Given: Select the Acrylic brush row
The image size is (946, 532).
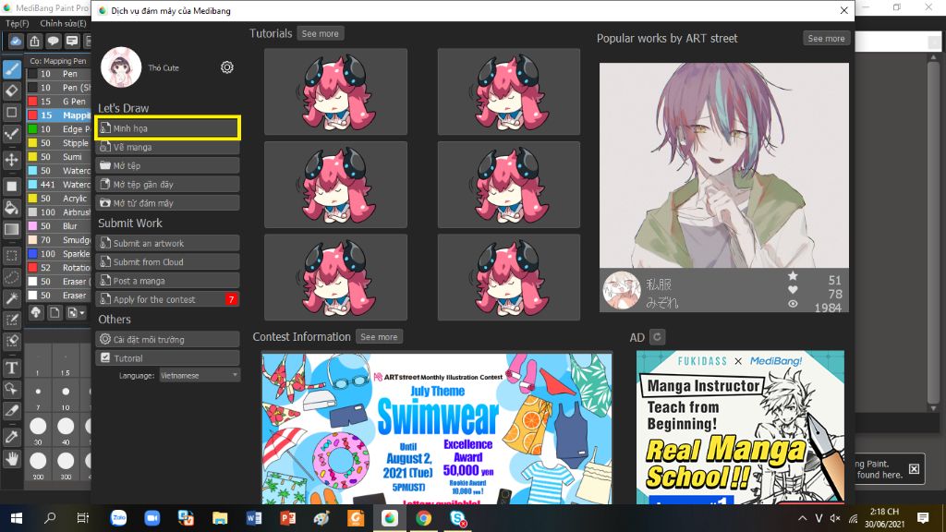Looking at the screenshot, I should click(x=58, y=199).
